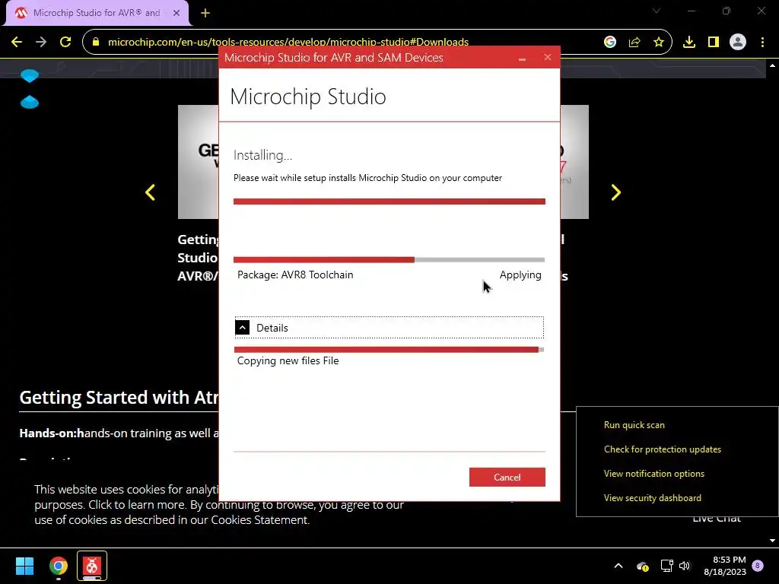This screenshot has width=779, height=584.
Task: Open network settings tray icon
Action: pyautogui.click(x=666, y=566)
